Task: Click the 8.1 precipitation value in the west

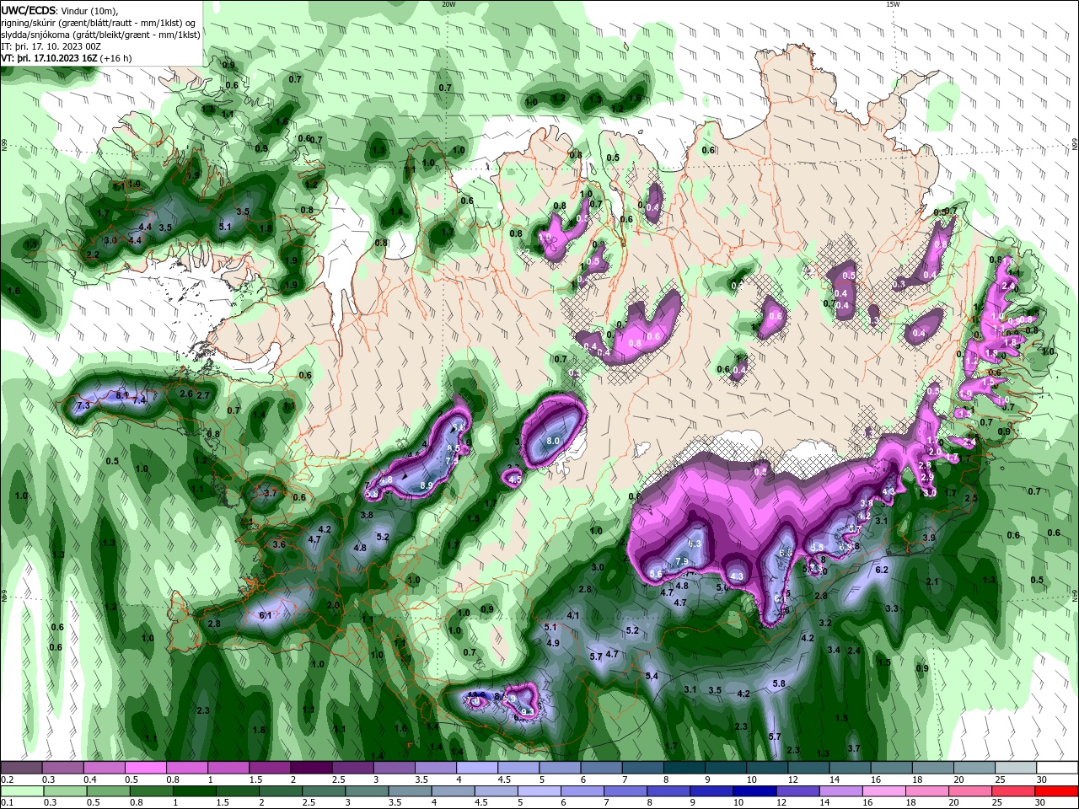Action: tap(122, 394)
